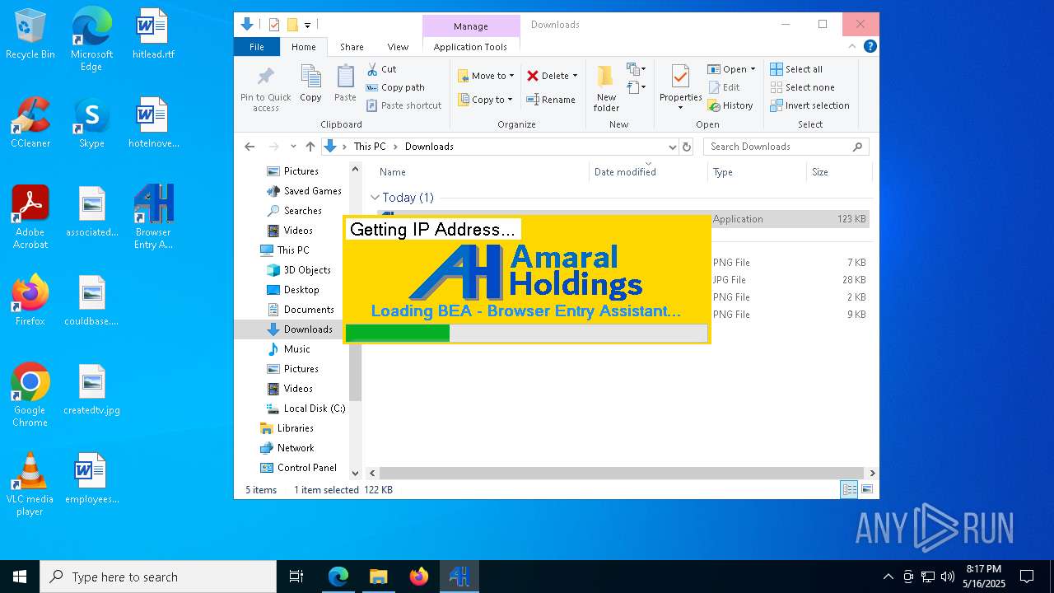Open History in ribbon
1054x593 pixels.
tap(730, 105)
